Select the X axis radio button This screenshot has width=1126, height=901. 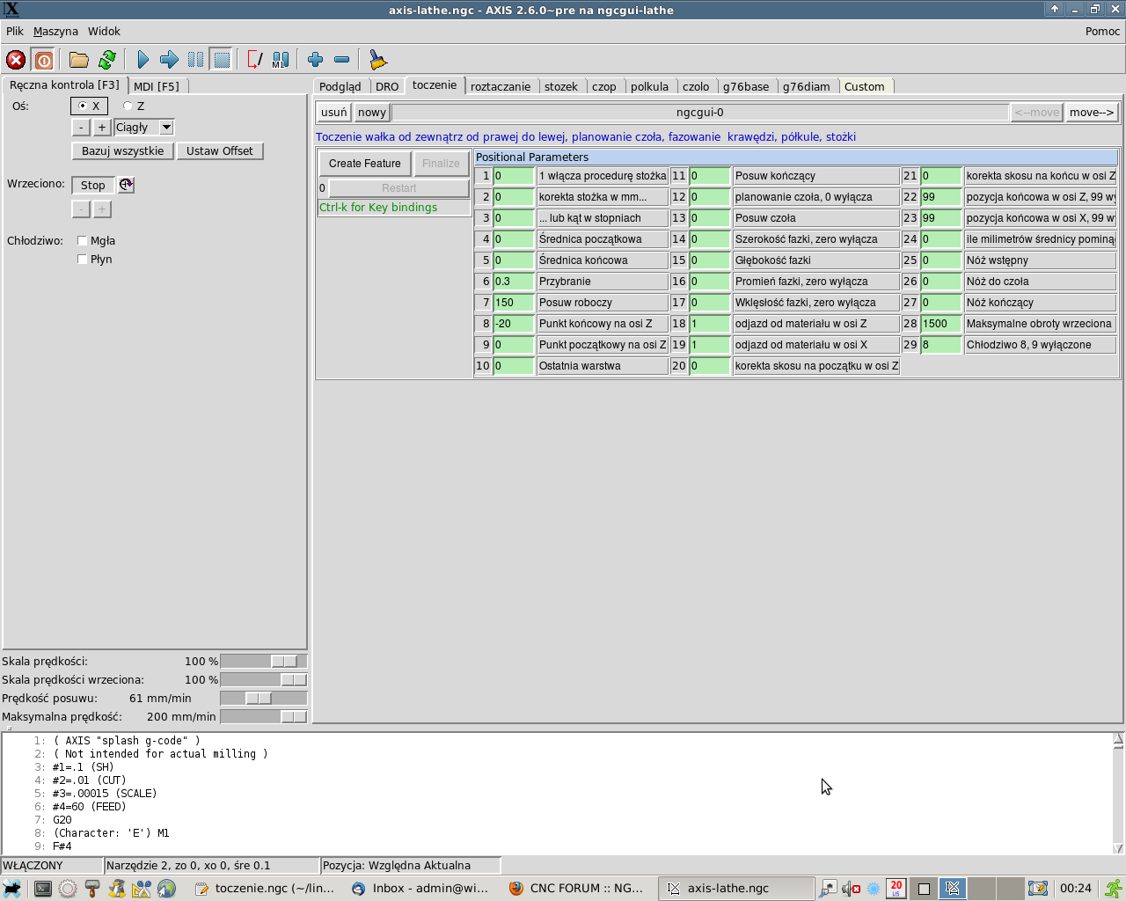click(89, 106)
